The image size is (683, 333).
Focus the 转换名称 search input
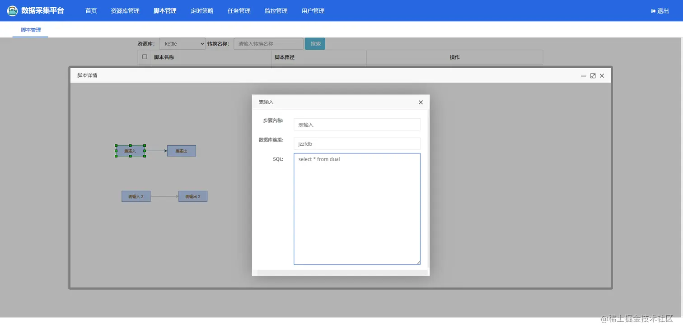268,44
